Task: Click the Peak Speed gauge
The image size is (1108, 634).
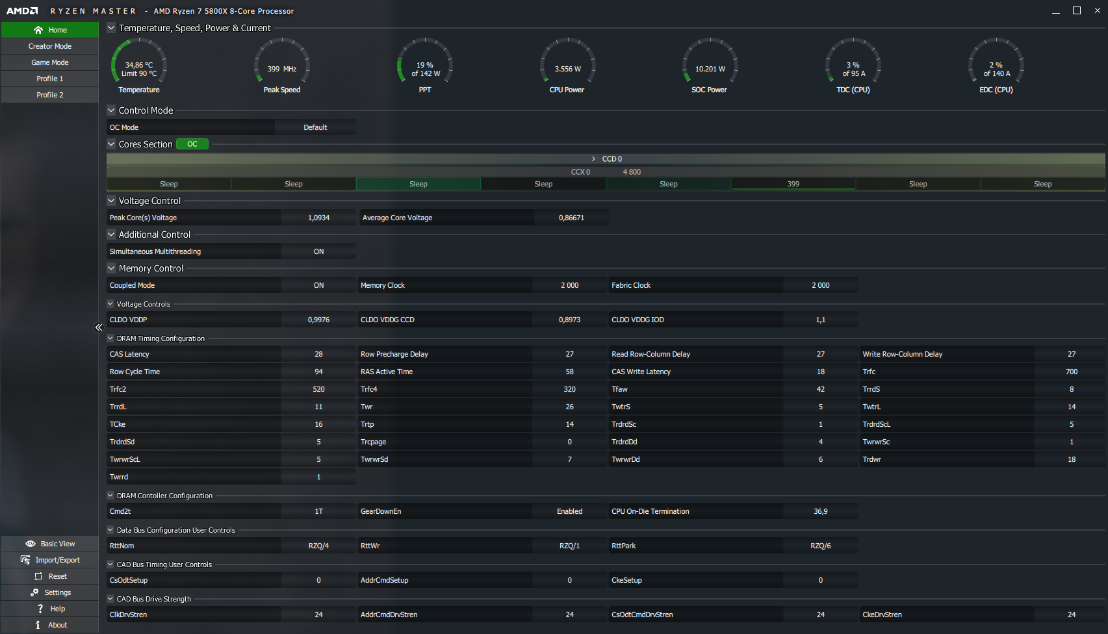Action: coord(282,66)
